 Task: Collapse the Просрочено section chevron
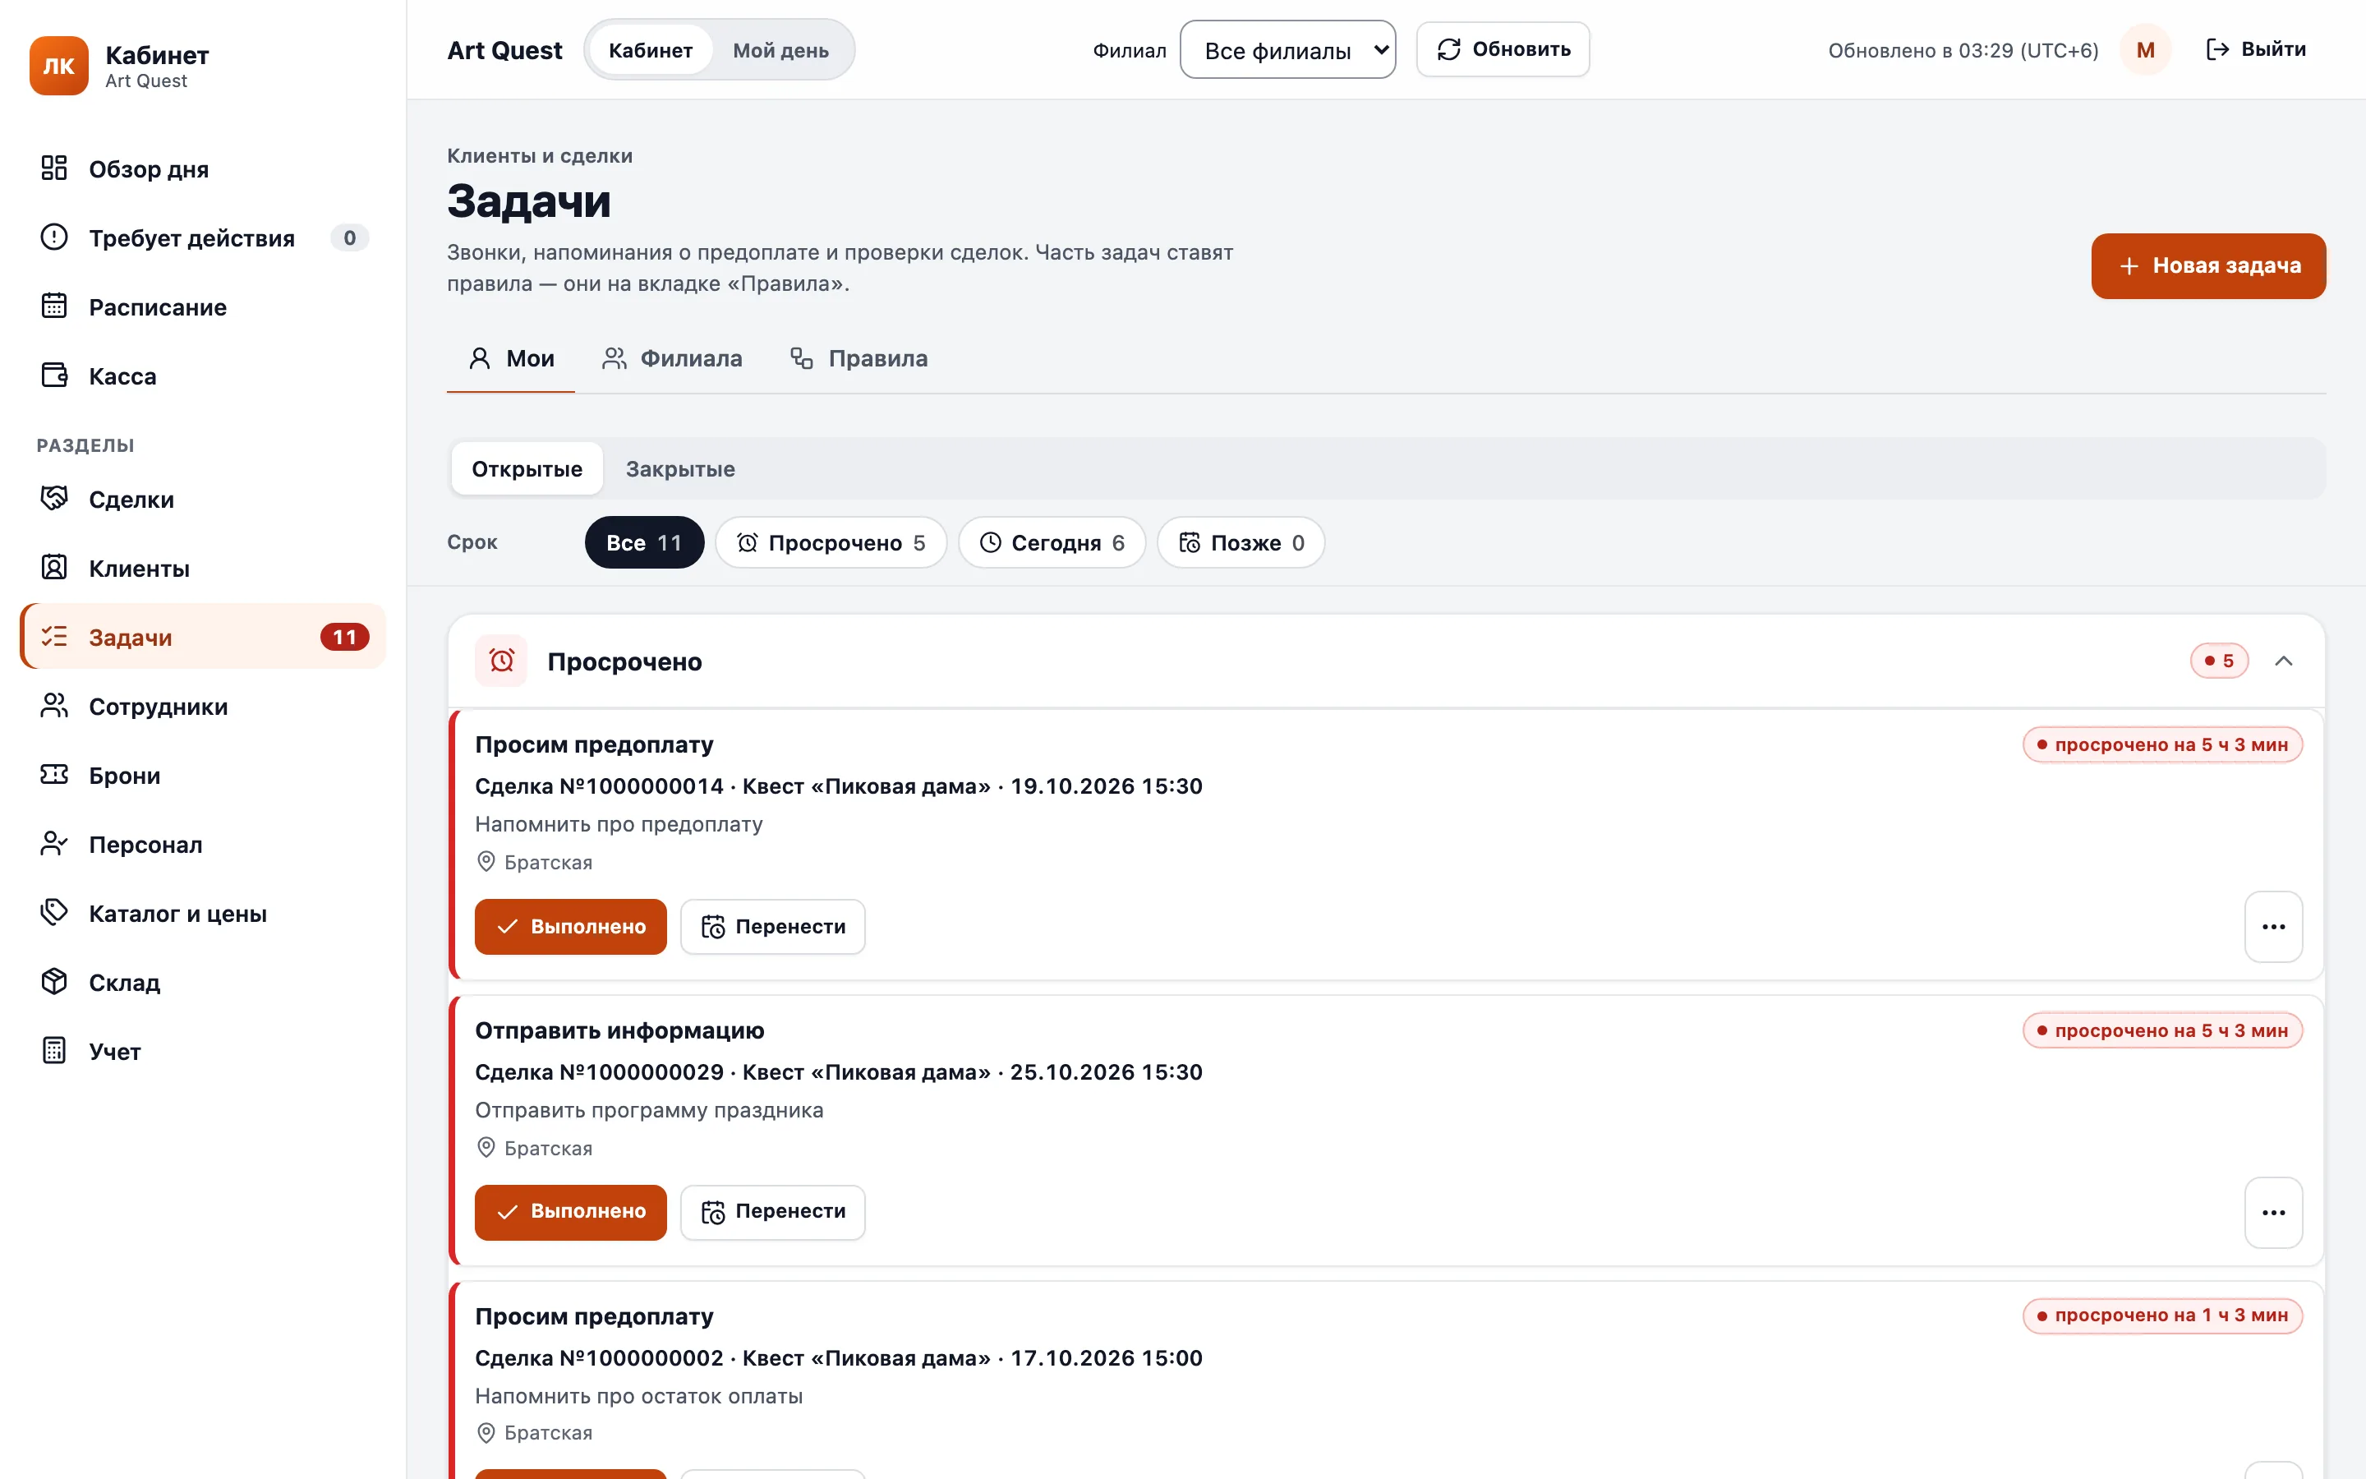[x=2283, y=661]
